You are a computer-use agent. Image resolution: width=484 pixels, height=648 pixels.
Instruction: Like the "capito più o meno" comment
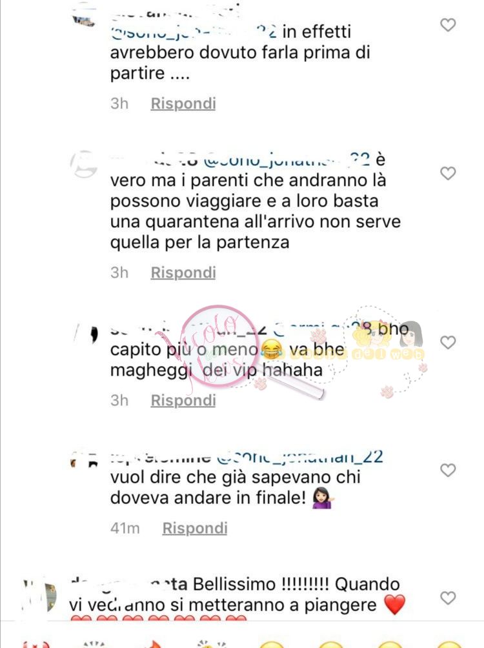448,343
